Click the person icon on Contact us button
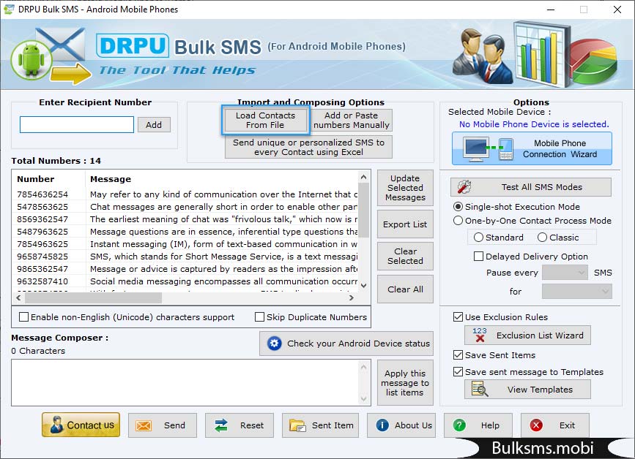The width and height of the screenshot is (635, 459). click(x=56, y=425)
